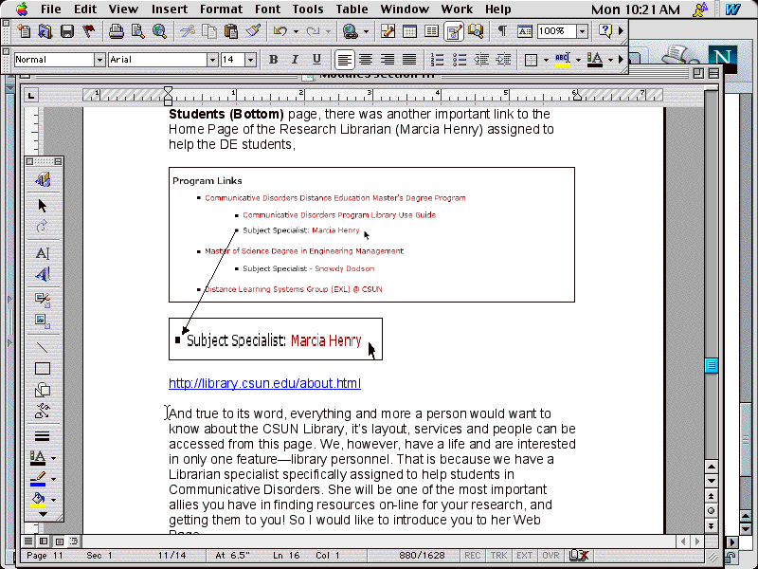Expand the Undo history dropdown arrow
The image size is (758, 569).
(x=296, y=32)
